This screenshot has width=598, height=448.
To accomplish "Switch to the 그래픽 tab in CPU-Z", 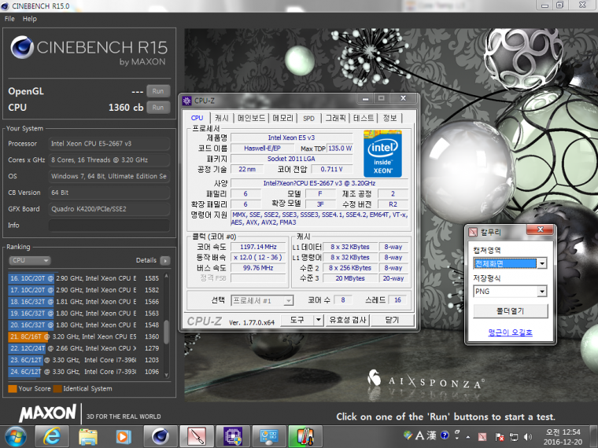I will pyautogui.click(x=336, y=118).
